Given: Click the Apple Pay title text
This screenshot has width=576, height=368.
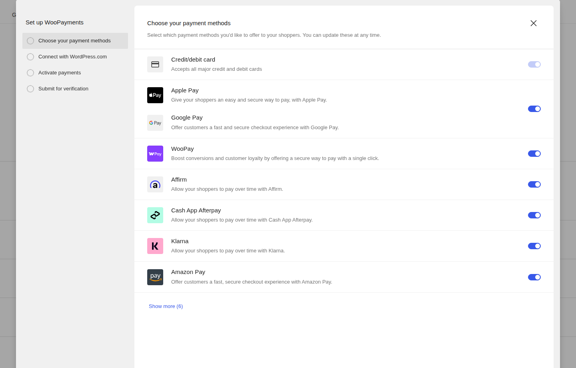Looking at the screenshot, I should point(185,90).
